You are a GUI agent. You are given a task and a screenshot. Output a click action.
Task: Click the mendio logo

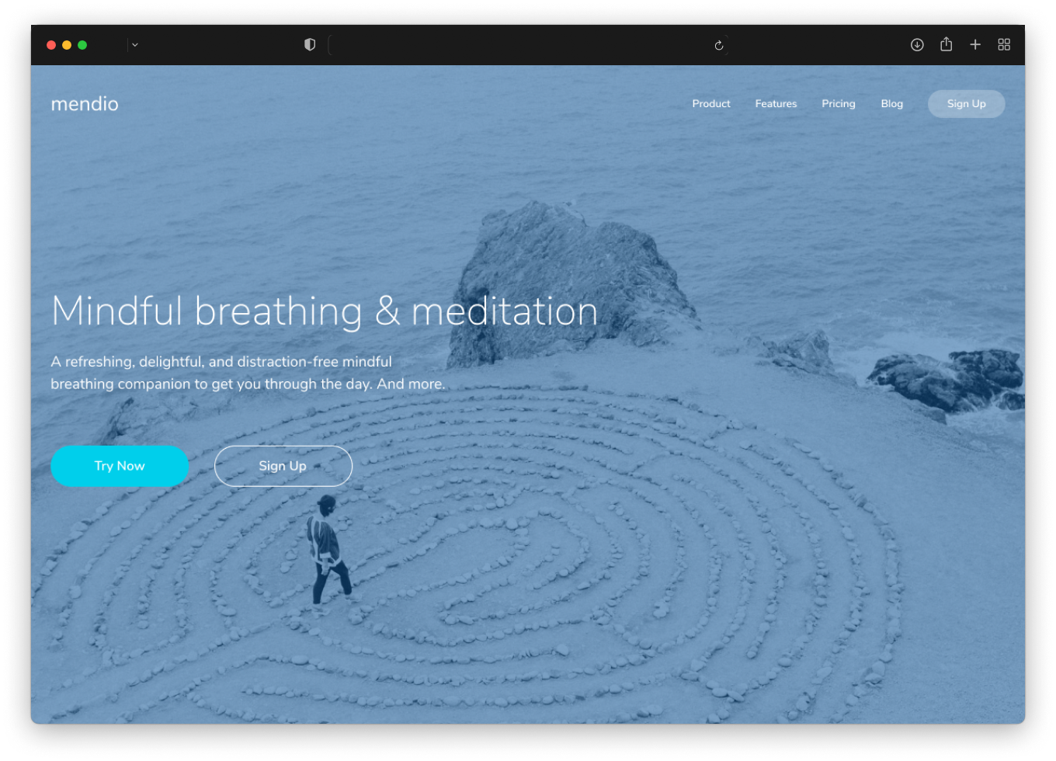(x=85, y=104)
